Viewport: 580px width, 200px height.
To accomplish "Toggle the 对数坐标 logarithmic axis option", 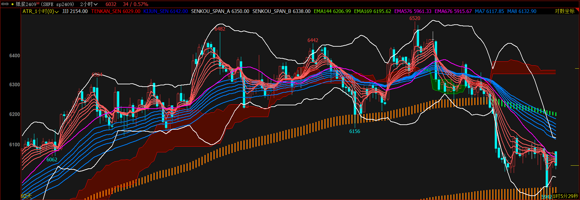I will tap(564, 11).
